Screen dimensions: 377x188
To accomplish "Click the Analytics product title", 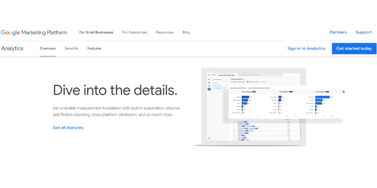I will (12, 48).
